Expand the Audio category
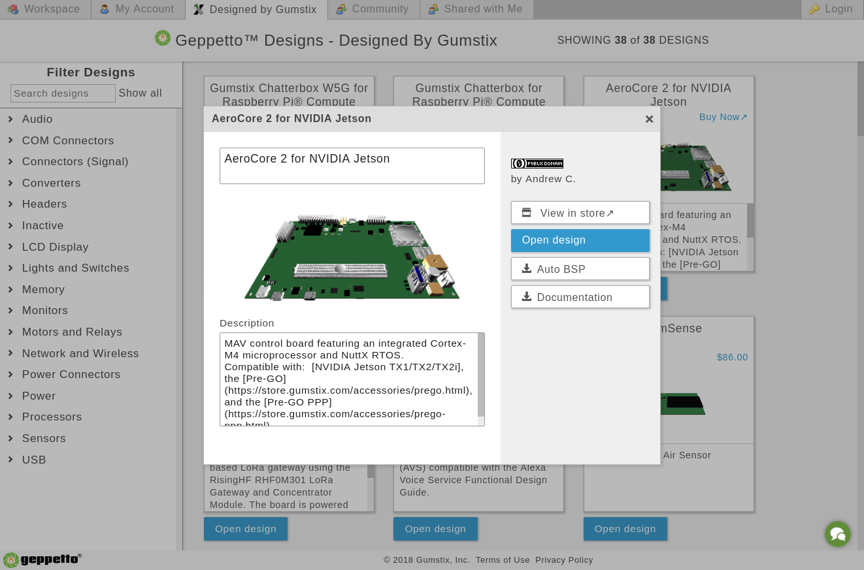The width and height of the screenshot is (864, 570). pos(37,119)
